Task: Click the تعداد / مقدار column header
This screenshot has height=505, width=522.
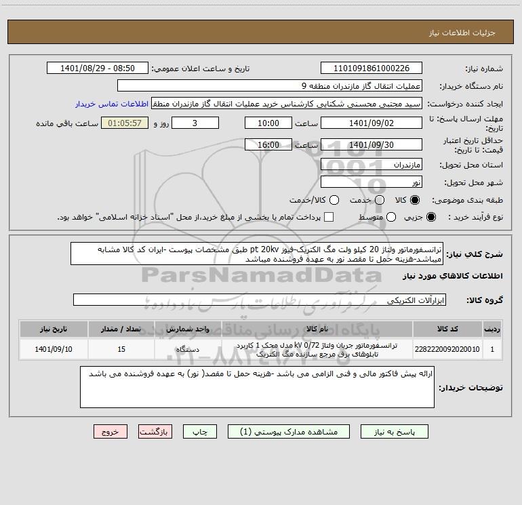Action: (121, 329)
